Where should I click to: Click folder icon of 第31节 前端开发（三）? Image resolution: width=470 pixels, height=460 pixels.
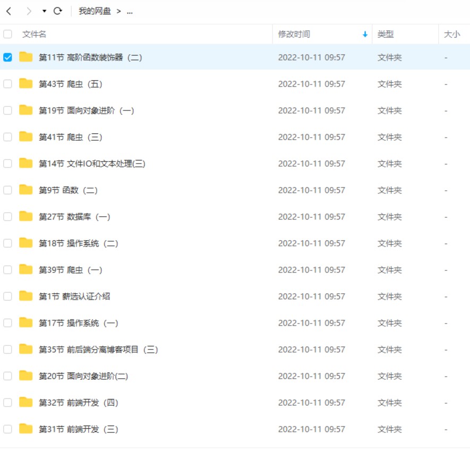[26, 428]
